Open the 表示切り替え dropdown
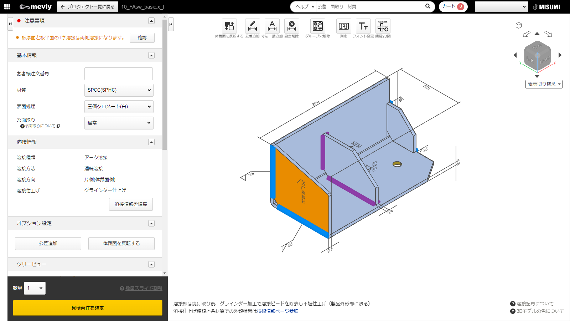The height and width of the screenshot is (321, 570). click(x=544, y=84)
